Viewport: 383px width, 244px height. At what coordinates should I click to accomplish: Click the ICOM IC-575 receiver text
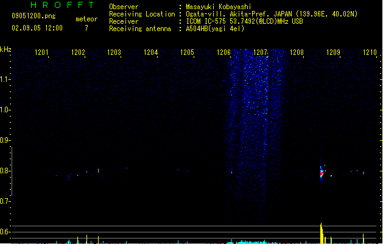pyautogui.click(x=244, y=21)
